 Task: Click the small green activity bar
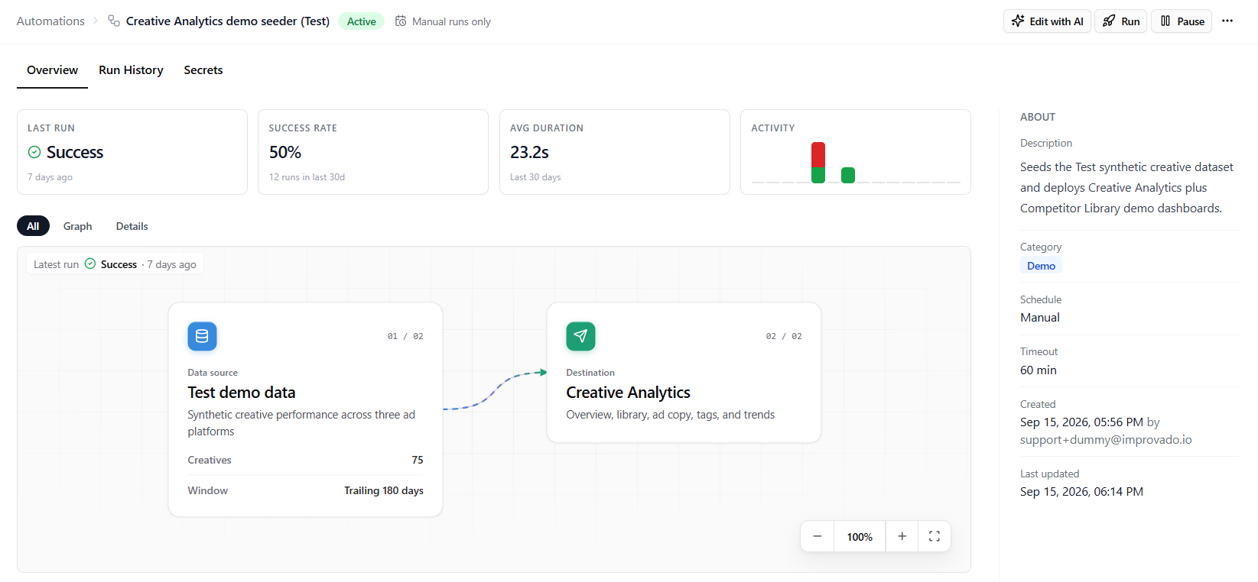848,175
